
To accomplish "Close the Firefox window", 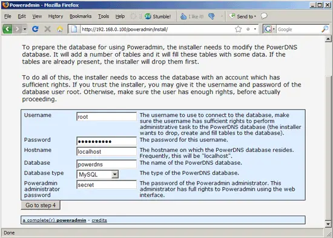I will [328, 5].
